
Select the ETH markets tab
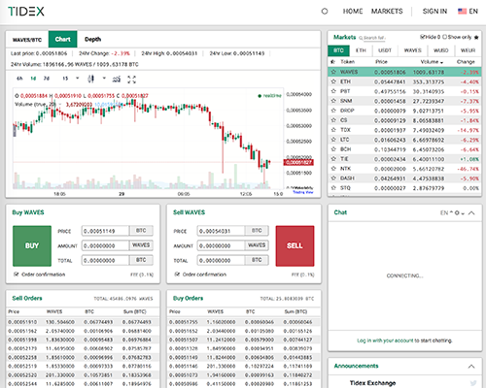pyautogui.click(x=361, y=50)
